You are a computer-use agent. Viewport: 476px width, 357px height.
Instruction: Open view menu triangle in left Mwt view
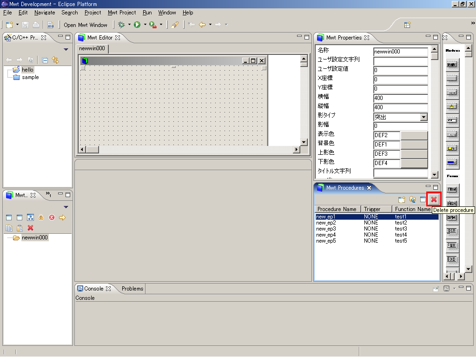click(66, 207)
